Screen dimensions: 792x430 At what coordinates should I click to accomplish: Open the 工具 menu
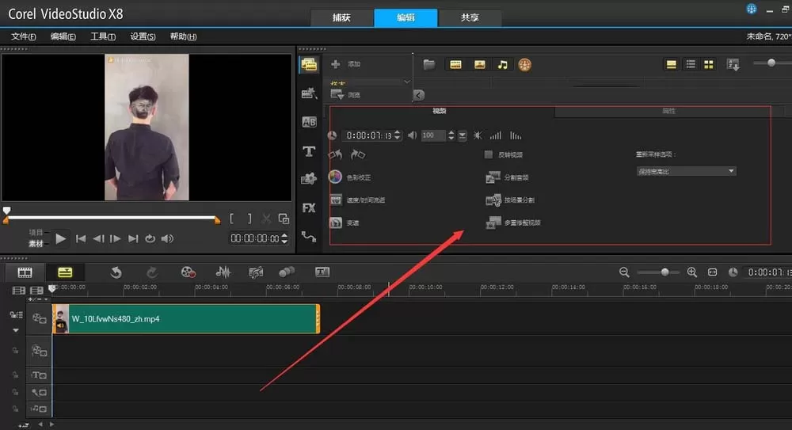click(102, 36)
